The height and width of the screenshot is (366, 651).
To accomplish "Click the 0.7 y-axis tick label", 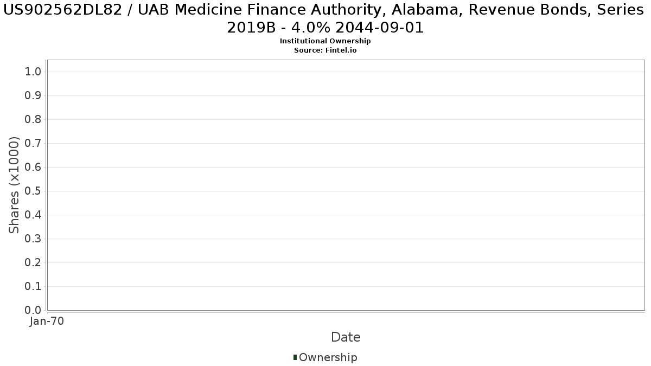I will pyautogui.click(x=33, y=143).
